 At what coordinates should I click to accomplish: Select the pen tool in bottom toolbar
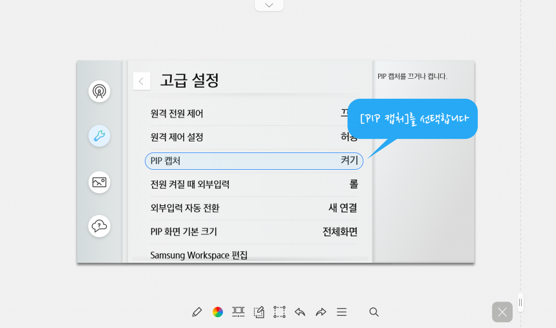pyautogui.click(x=197, y=312)
